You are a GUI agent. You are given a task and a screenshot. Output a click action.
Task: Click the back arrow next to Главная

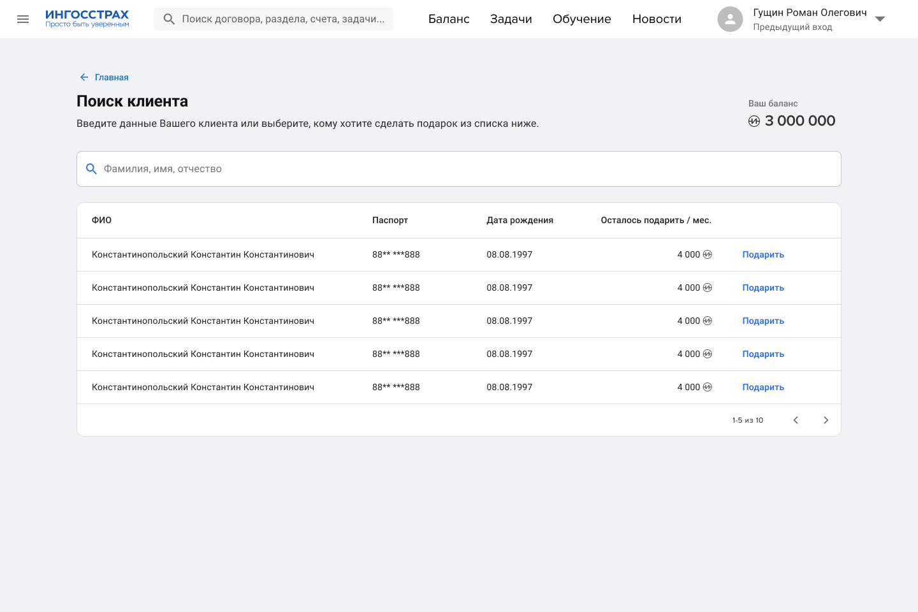84,77
